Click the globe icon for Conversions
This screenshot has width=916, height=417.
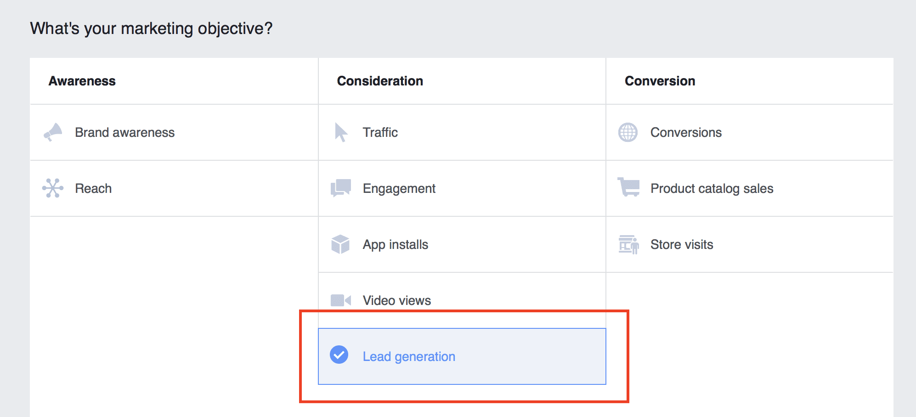[628, 132]
